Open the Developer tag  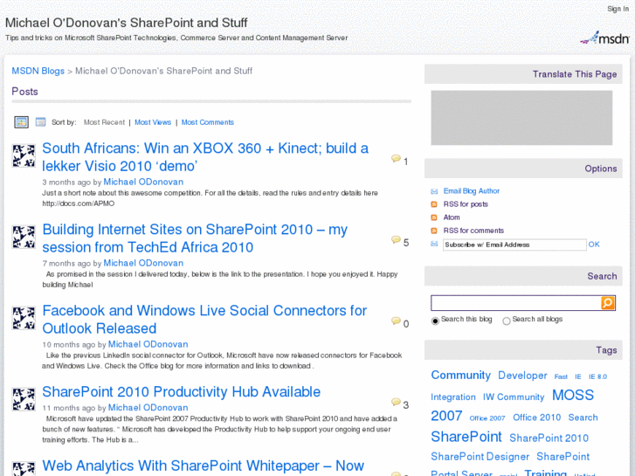522,376
